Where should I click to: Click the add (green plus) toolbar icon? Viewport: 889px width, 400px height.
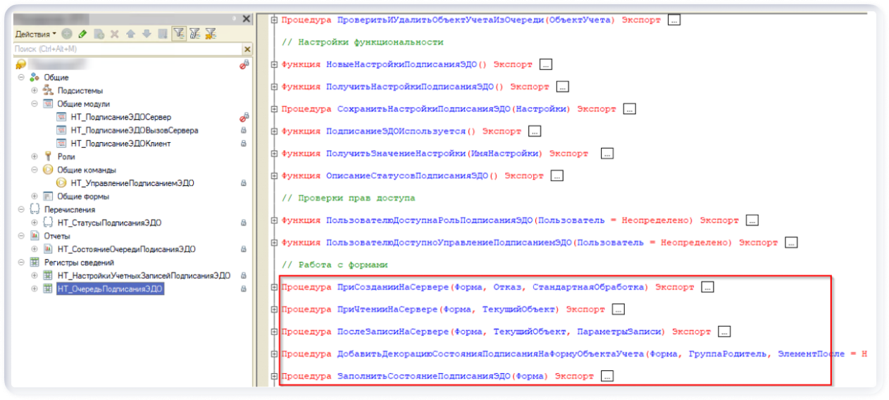(67, 34)
